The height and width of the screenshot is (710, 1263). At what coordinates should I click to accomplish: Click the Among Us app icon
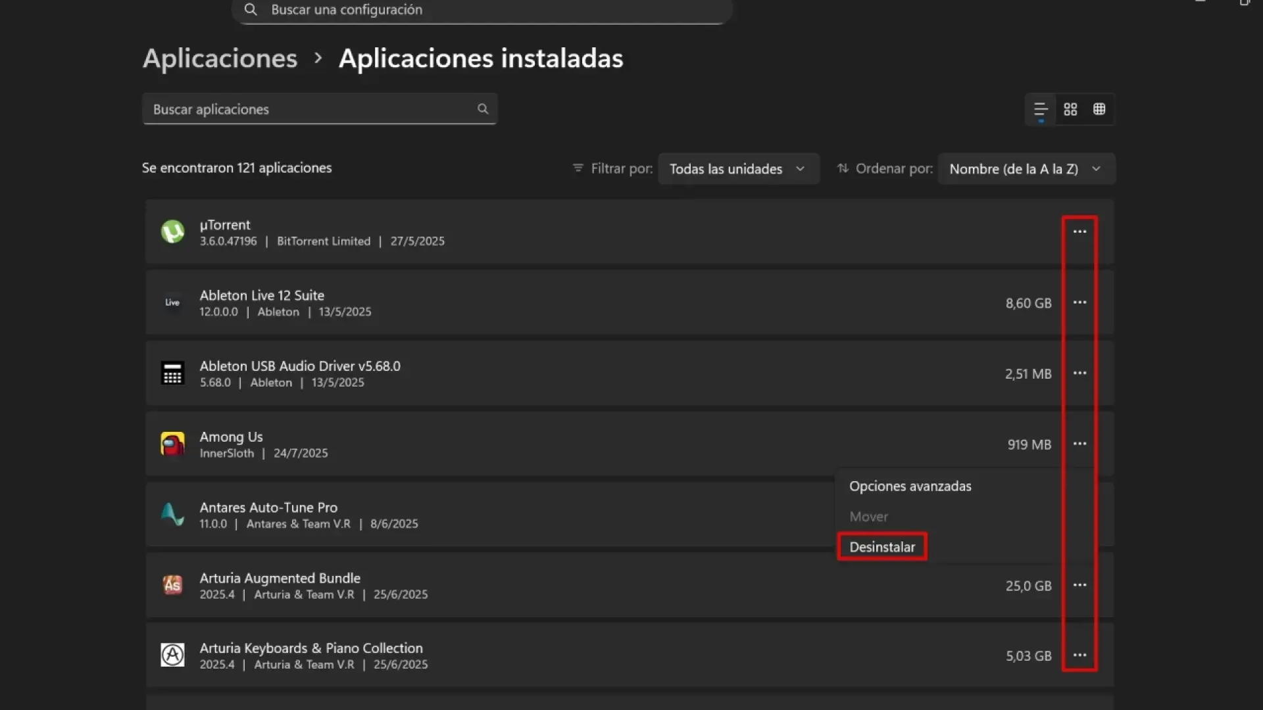172,444
